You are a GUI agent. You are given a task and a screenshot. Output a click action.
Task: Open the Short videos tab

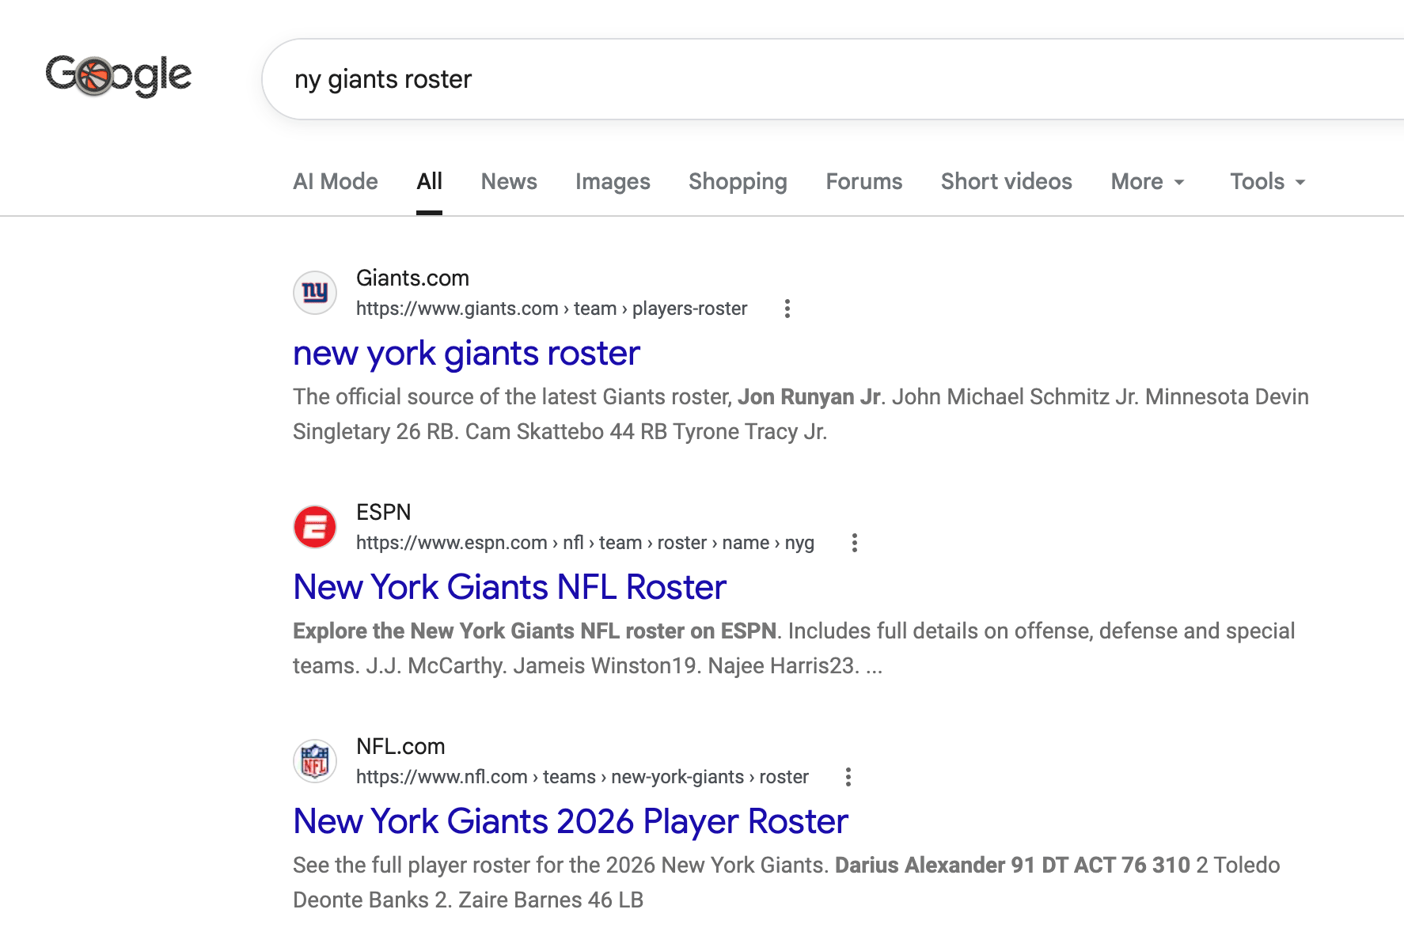pos(1007,182)
